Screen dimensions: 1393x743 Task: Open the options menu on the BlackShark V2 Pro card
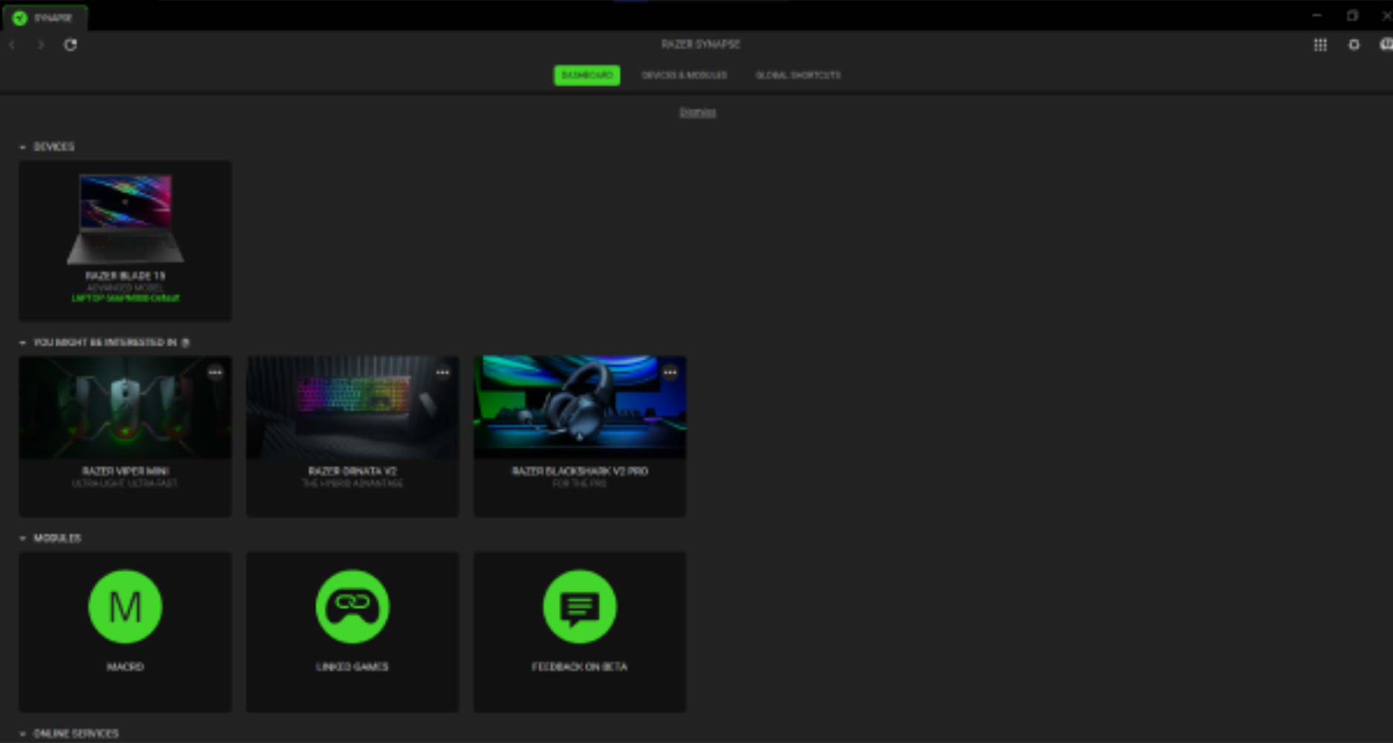670,372
